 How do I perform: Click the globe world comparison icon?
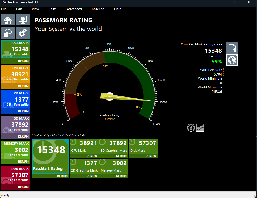232,60
